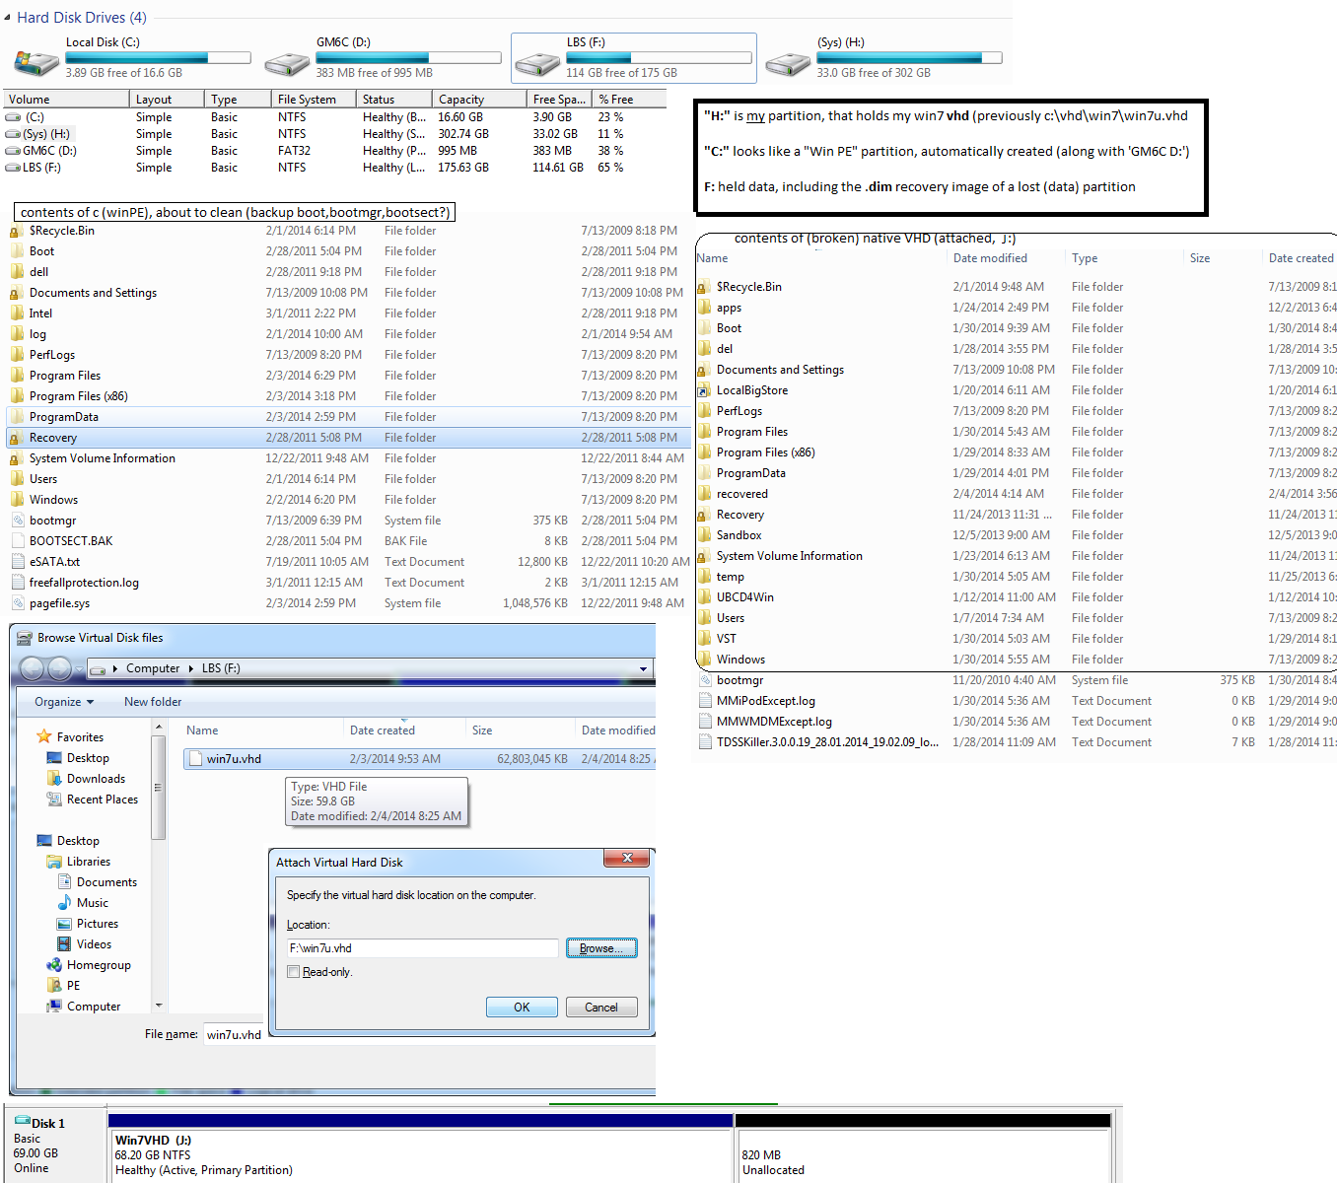Click the LBS (F:) drive icon
Screen dimensions: 1337x1183
click(x=537, y=63)
